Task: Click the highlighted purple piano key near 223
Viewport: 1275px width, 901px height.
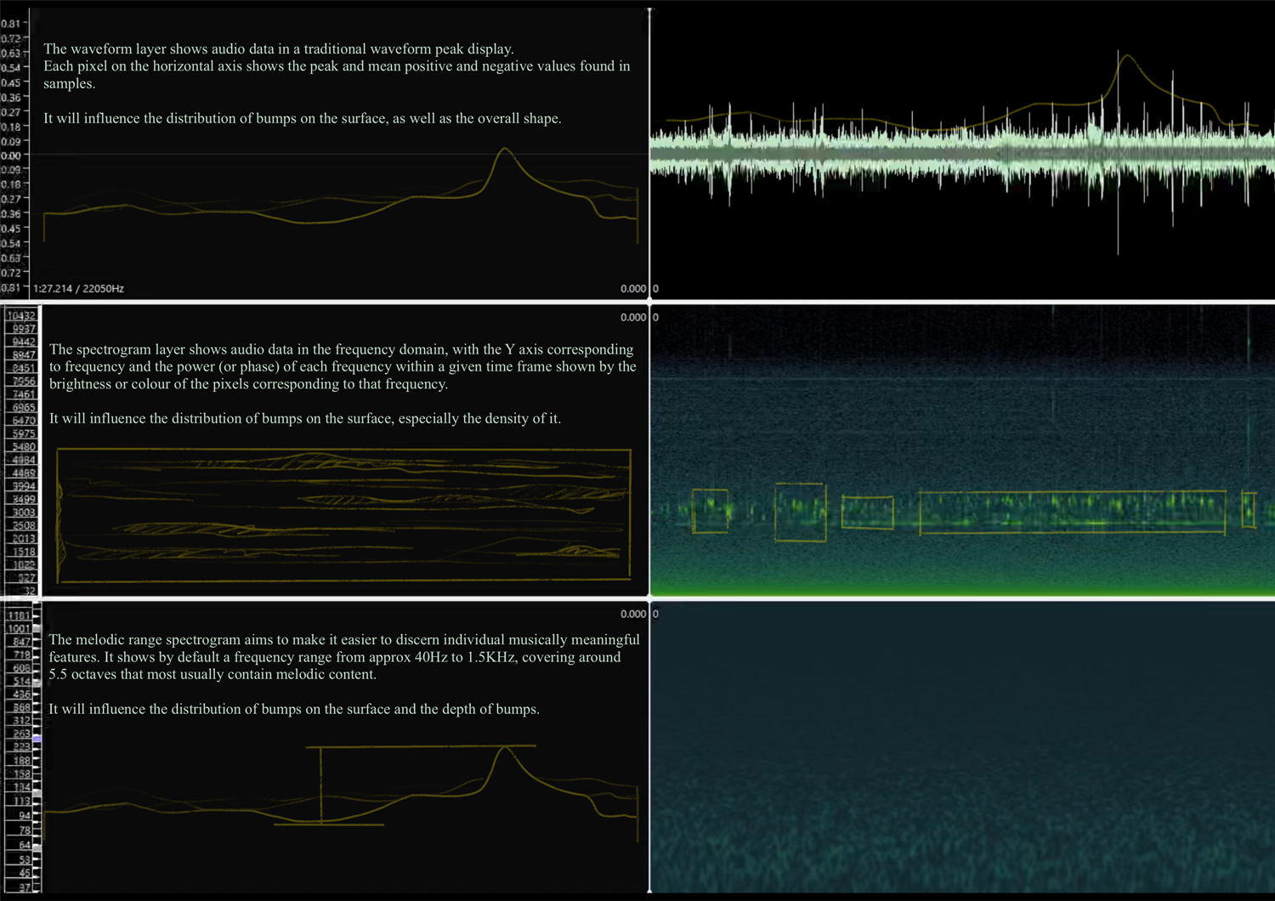Action: (37, 739)
